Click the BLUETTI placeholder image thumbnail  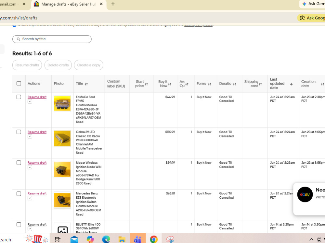62,228
